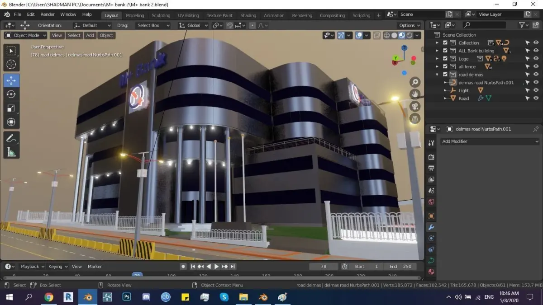The height and width of the screenshot is (305, 543).
Task: Open the Scene properties tab
Action: tap(431, 191)
